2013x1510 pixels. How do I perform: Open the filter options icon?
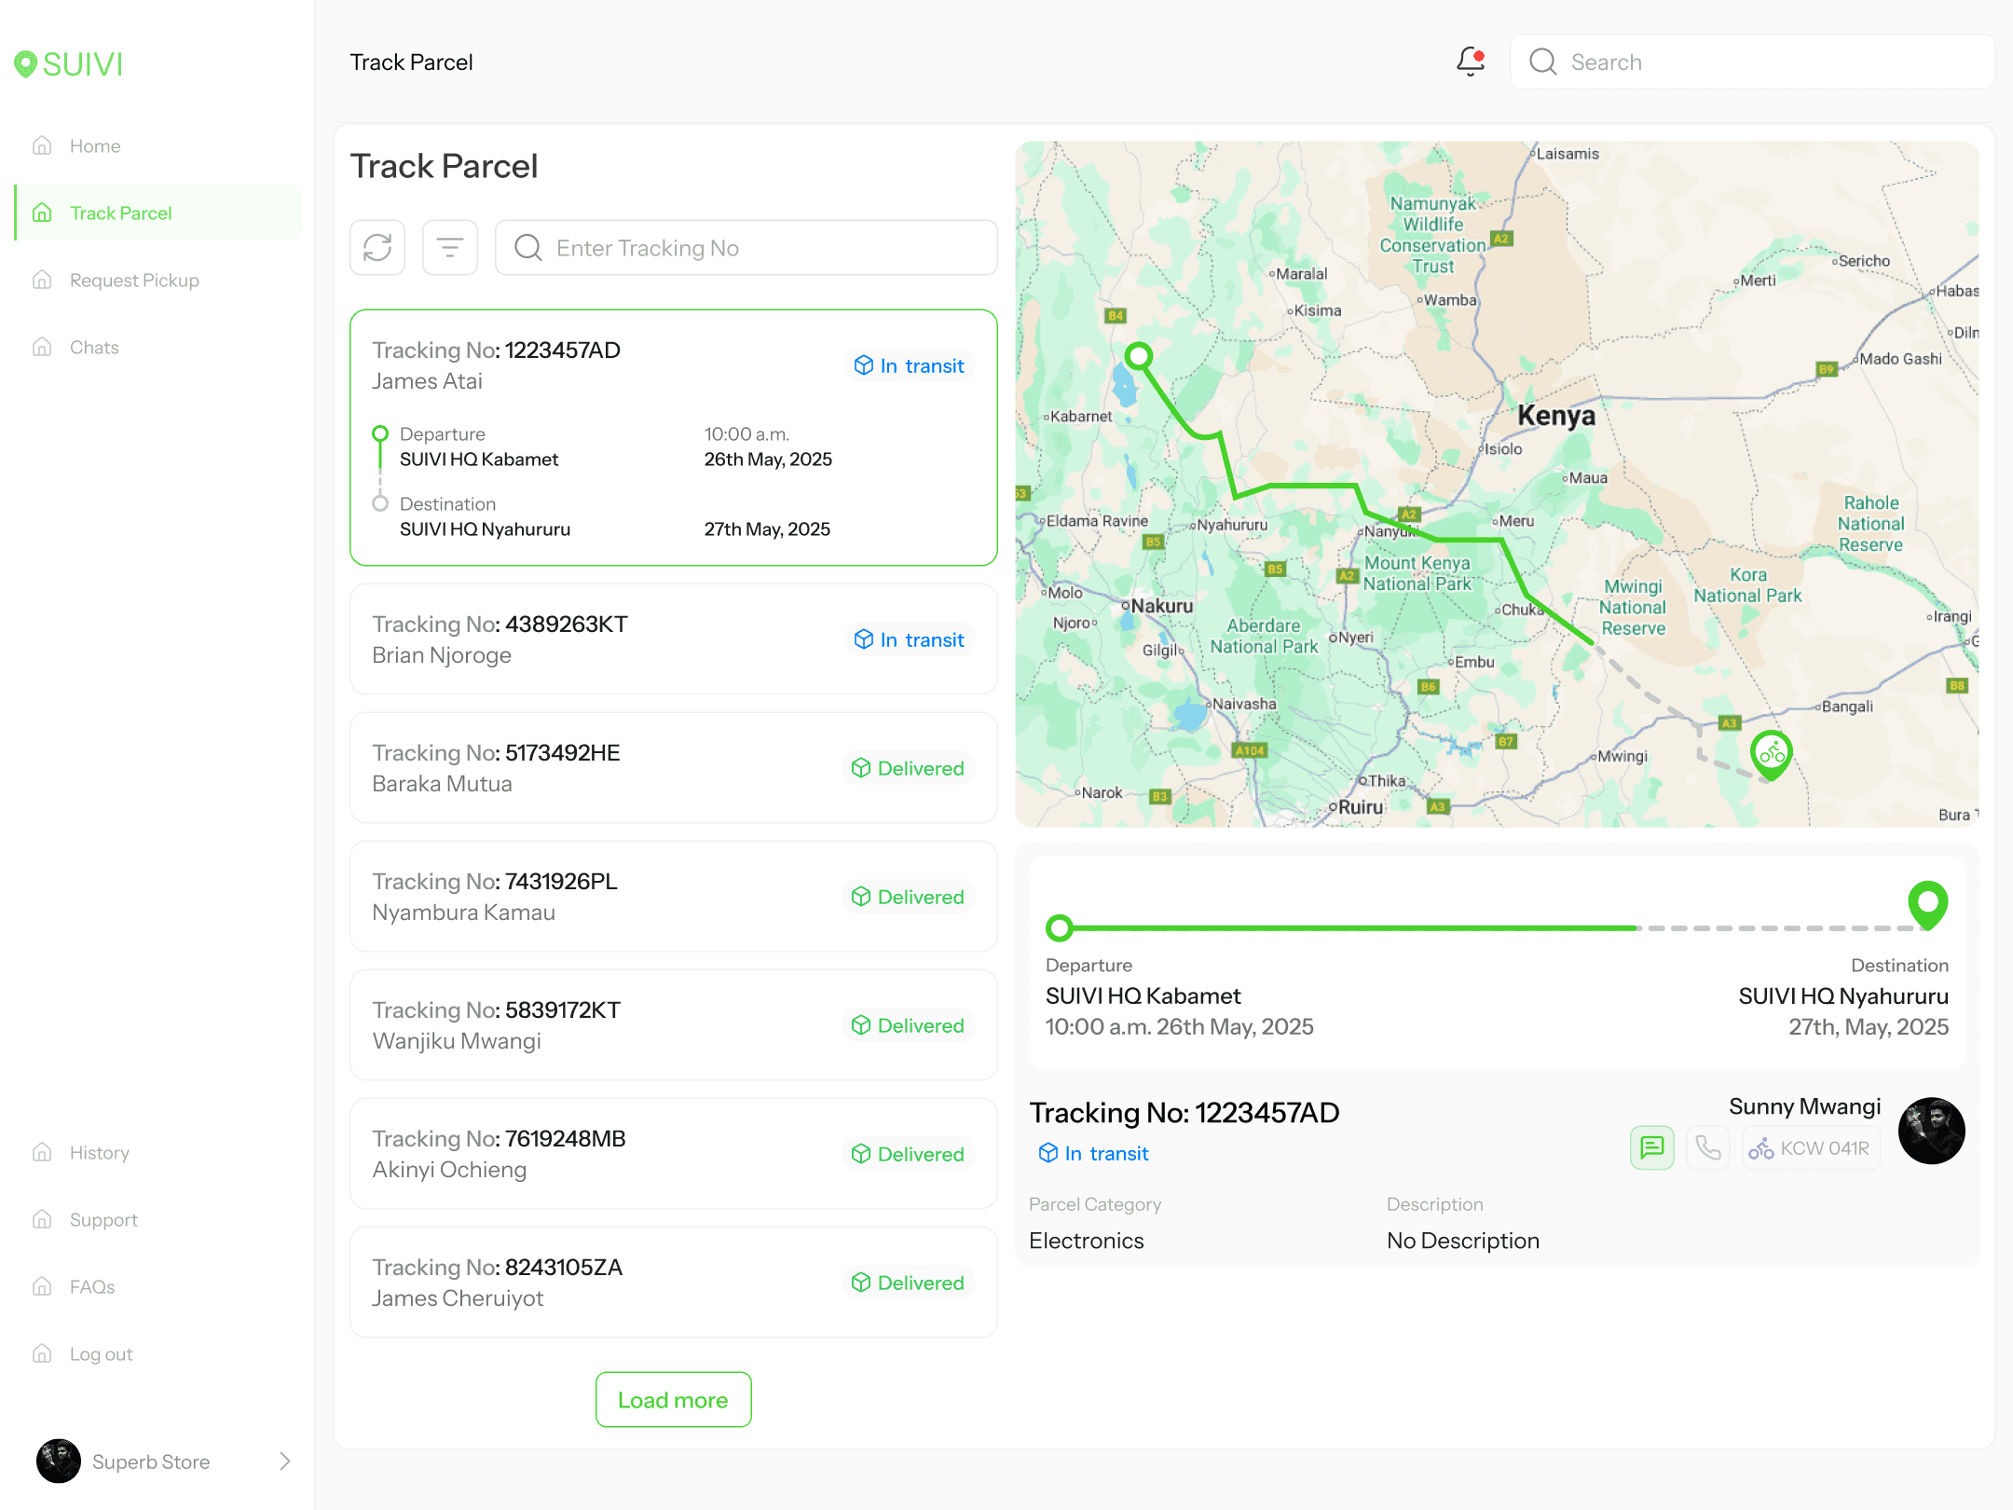[x=450, y=248]
